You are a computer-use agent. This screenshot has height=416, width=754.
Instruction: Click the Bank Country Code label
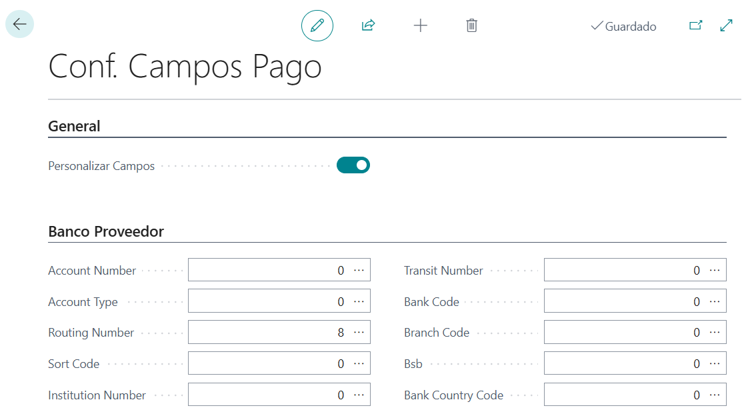tap(453, 395)
